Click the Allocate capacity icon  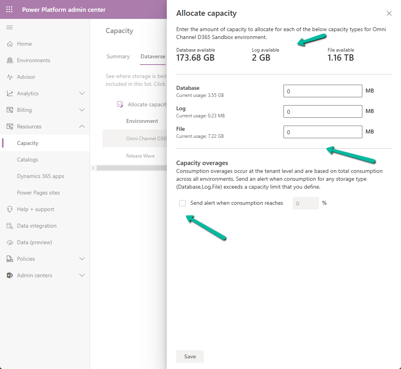120,104
